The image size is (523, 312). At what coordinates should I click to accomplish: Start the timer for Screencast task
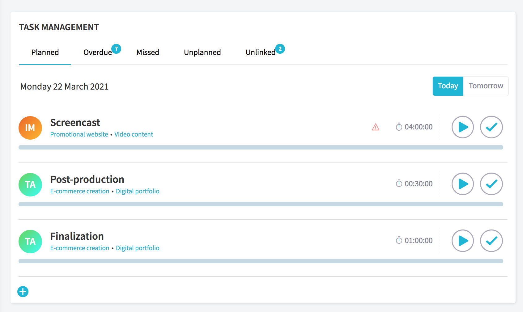[x=463, y=127]
